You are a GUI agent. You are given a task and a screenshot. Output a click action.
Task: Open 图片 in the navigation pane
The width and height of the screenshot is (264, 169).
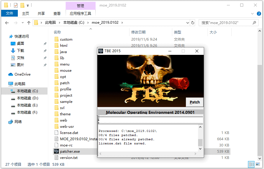[x=20, y=65]
